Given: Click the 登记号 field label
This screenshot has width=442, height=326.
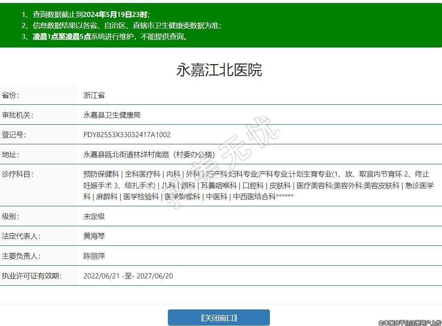Looking at the screenshot, I should tap(14, 135).
